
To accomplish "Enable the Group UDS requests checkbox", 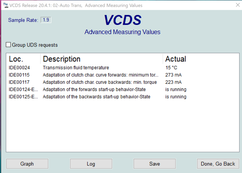I will click(8, 45).
